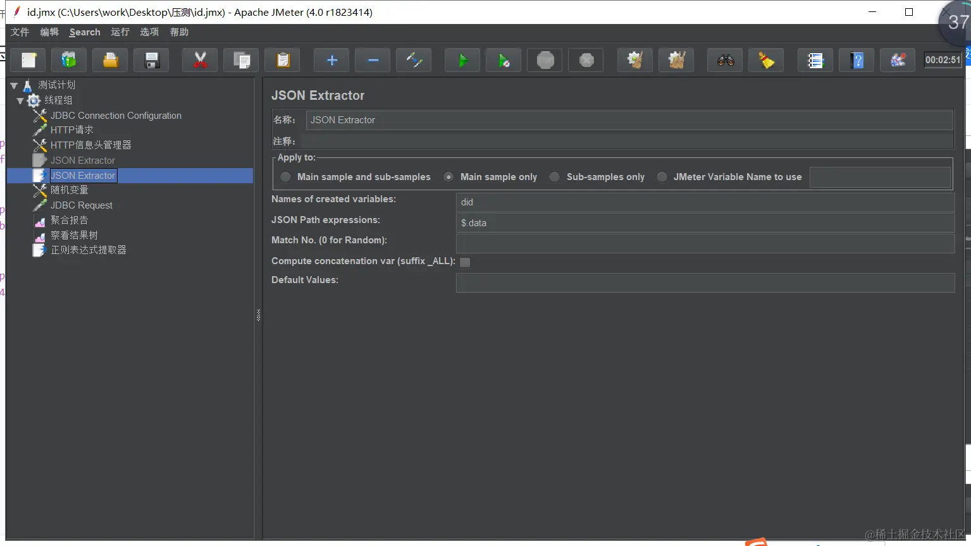This screenshot has height=546, width=971.
Task: Open the 运行 menu
Action: pos(120,32)
